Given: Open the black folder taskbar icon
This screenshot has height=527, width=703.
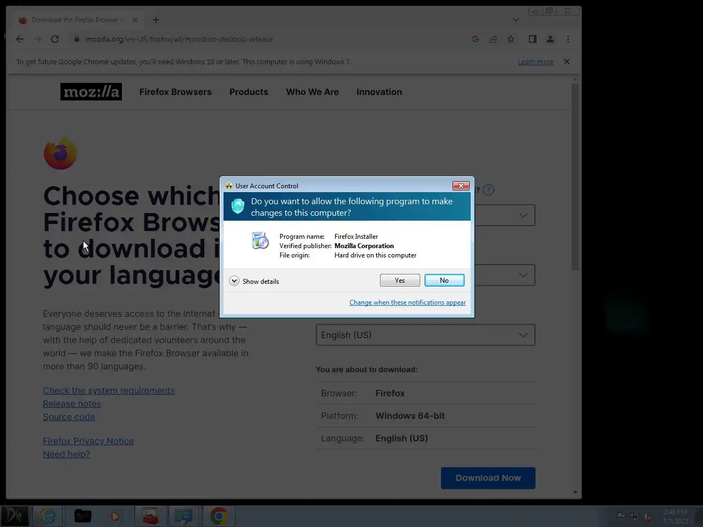Looking at the screenshot, I should (82, 516).
